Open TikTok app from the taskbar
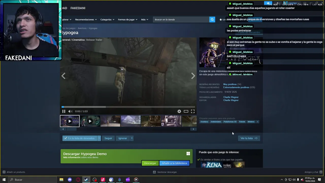 tap(103, 180)
